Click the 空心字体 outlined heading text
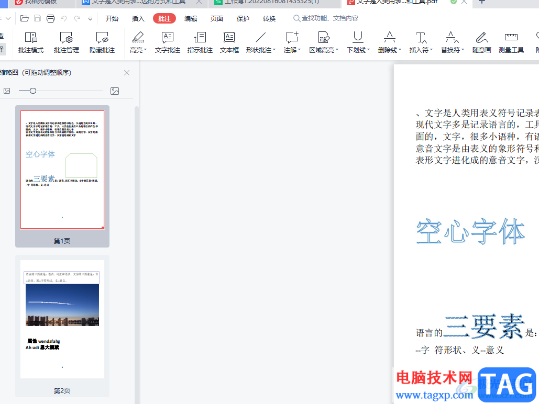Screen dimensions: 539x404 (x=470, y=231)
